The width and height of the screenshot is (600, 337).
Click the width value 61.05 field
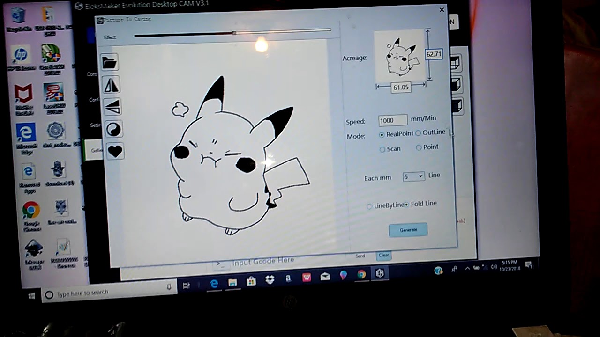point(401,87)
